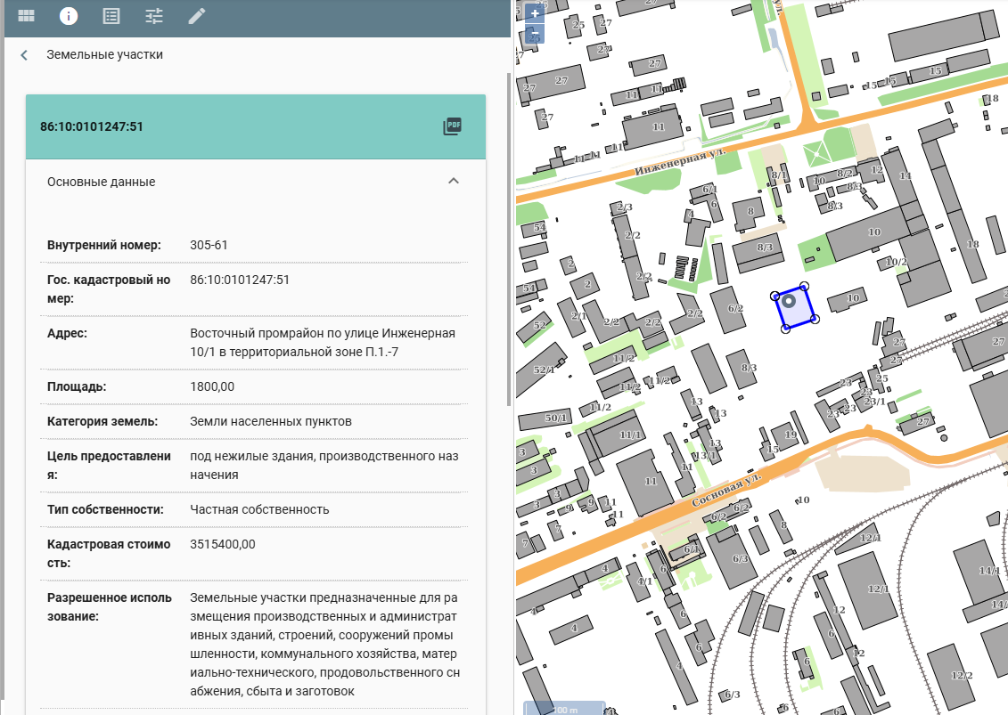Screen dimensions: 1008x715
Task: Open the filter settings sliders icon
Action: [154, 16]
